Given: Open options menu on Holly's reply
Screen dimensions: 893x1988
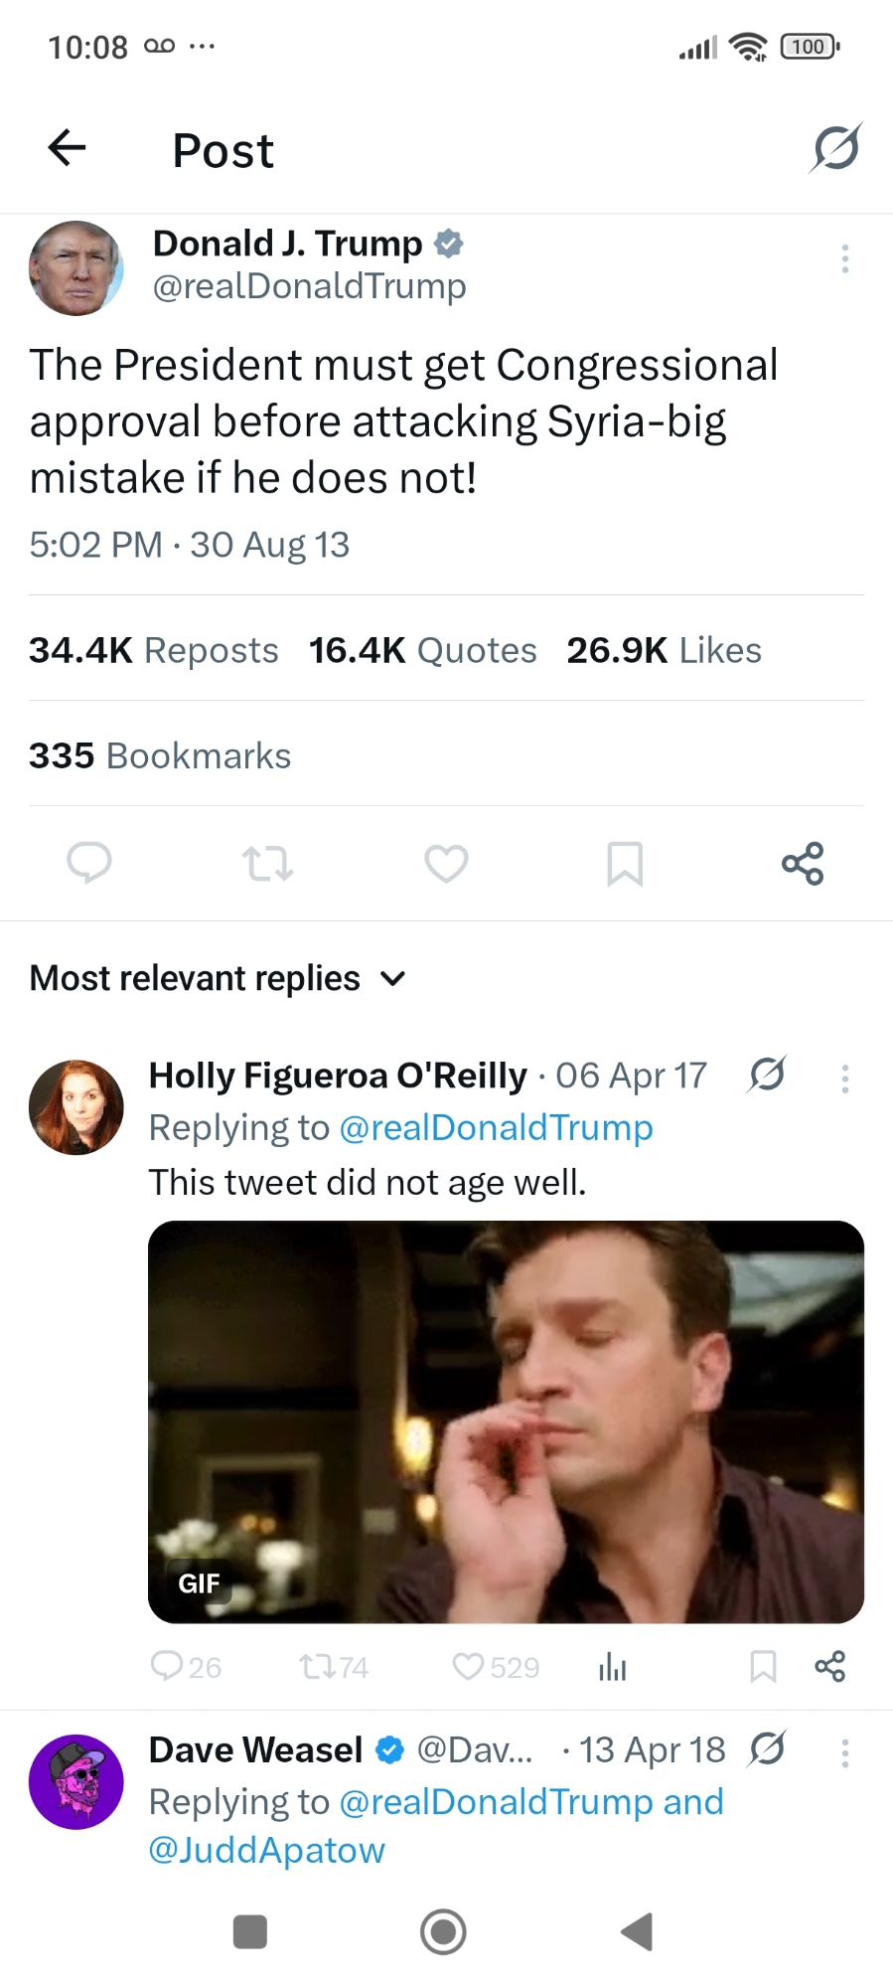Looking at the screenshot, I should [x=845, y=1078].
